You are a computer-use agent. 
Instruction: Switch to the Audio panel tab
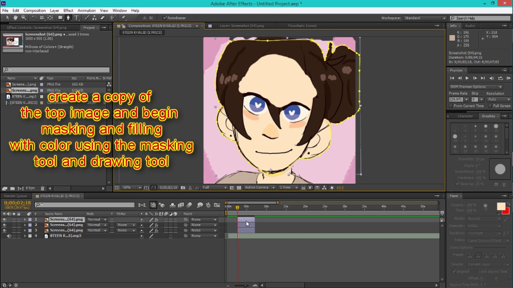pyautogui.click(x=470, y=26)
